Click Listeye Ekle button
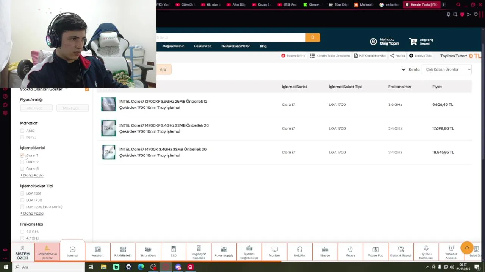The image size is (485, 272). tap(420, 56)
